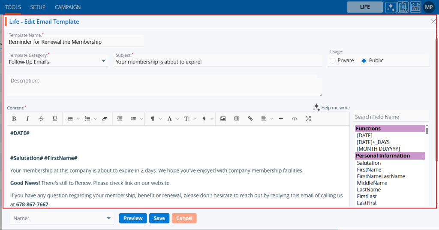439x230 pixels.
Task: Insert a table into the content
Action: tap(237, 119)
